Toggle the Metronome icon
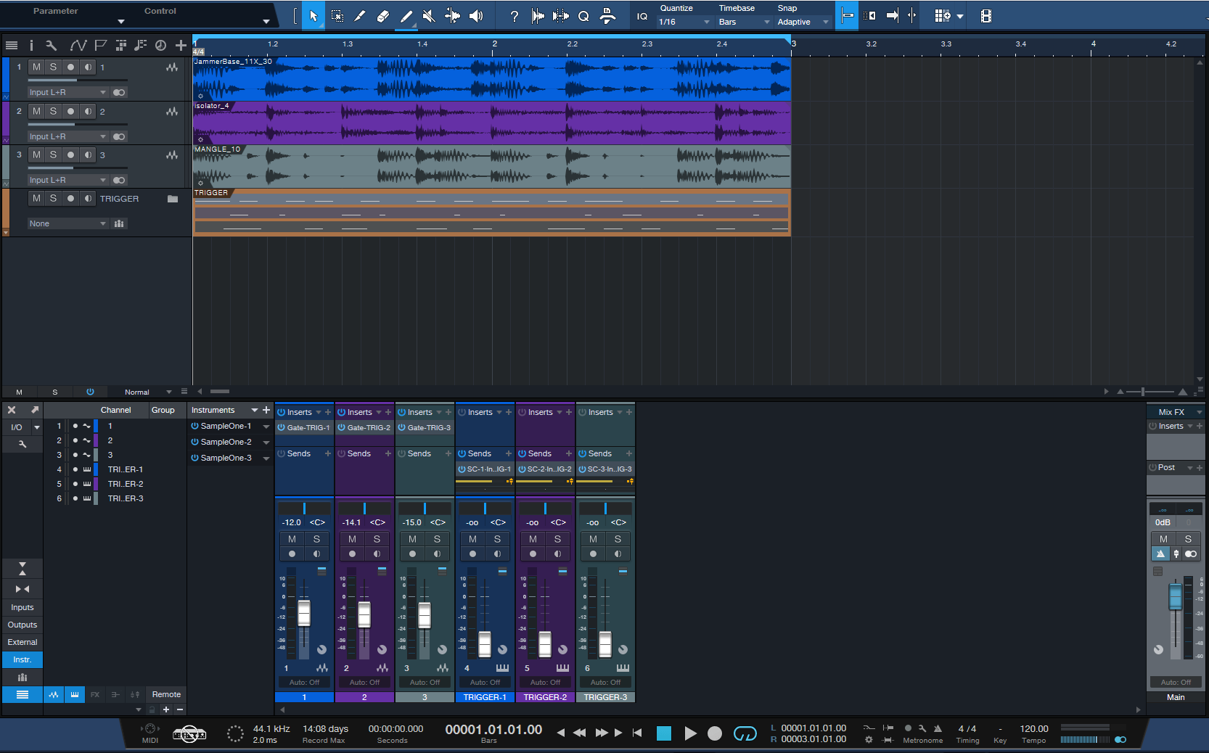 point(938,728)
